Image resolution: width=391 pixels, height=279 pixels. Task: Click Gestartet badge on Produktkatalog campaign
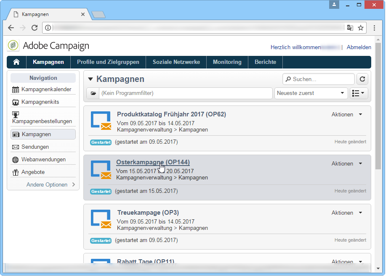pos(101,142)
